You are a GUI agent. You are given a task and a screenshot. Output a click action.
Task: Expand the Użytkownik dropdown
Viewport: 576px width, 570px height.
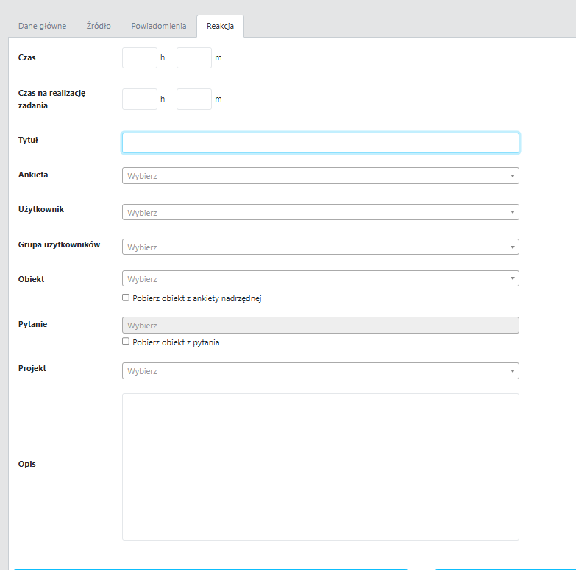click(320, 212)
